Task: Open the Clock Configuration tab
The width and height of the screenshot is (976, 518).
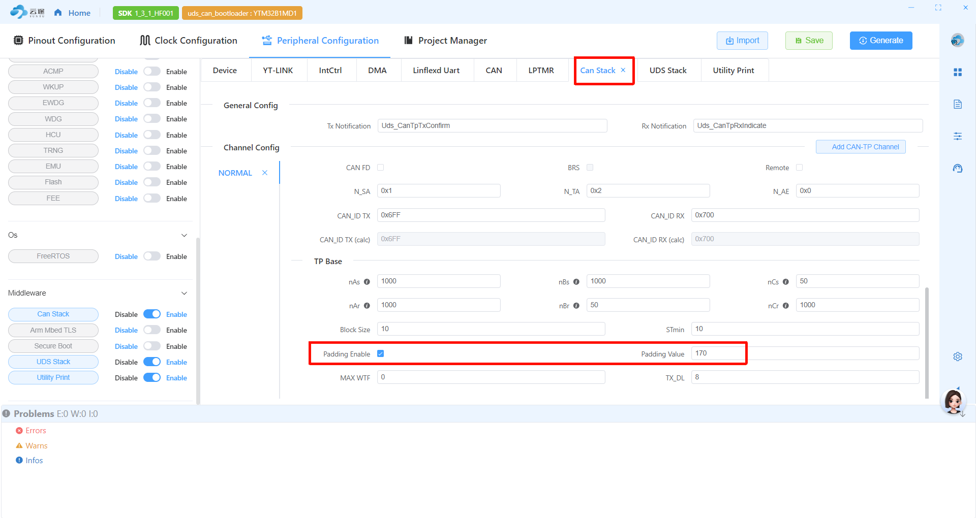Action: tap(189, 41)
